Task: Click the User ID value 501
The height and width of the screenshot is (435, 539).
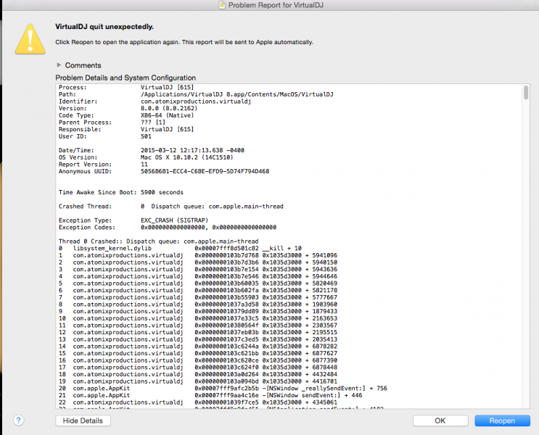Action: coord(146,136)
